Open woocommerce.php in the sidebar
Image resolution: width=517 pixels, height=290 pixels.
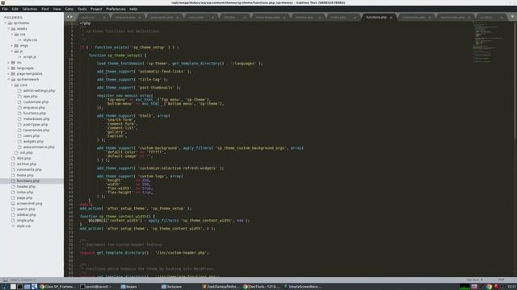pyautogui.click(x=39, y=147)
